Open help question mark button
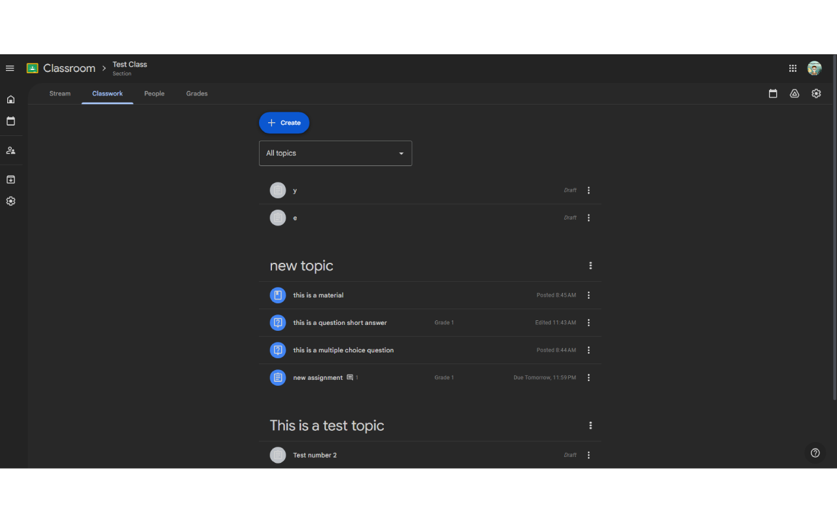The image size is (837, 523). (815, 452)
